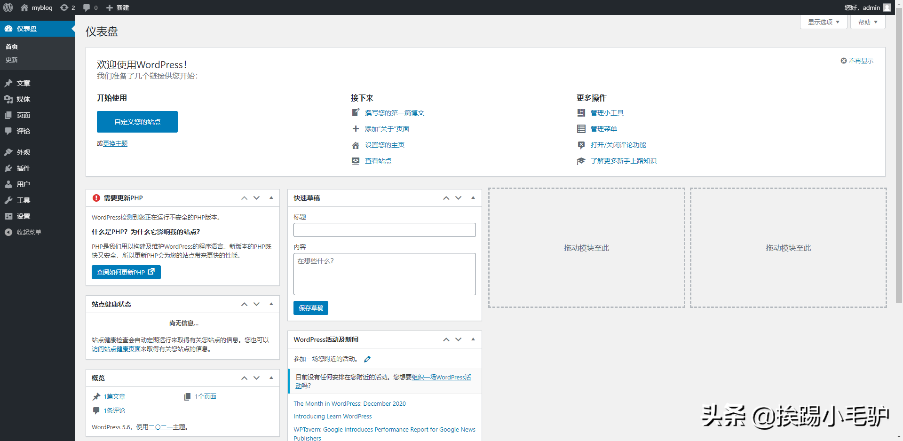Screen dimensions: 903x441
Task: Open the 1个页面 link
Action: (206, 397)
